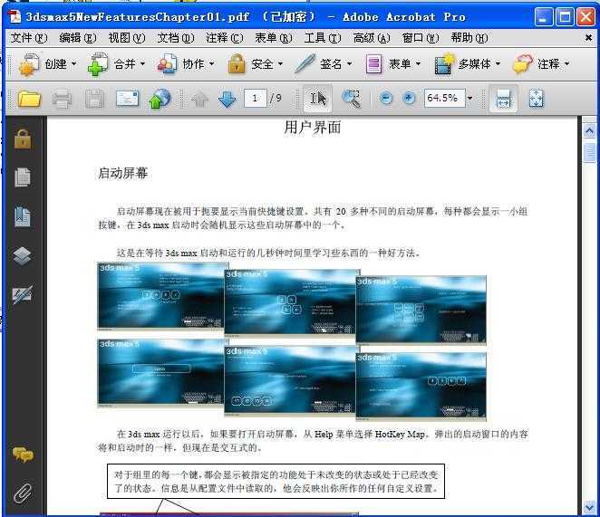Screen dimensions: 600x517
Task: Click the Forms purple icon
Action: pos(373,64)
